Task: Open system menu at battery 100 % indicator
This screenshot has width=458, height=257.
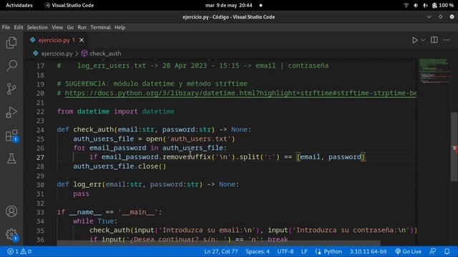Action: coord(443,5)
